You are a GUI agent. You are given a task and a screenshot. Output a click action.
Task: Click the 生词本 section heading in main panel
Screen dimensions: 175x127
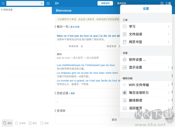click(61, 111)
